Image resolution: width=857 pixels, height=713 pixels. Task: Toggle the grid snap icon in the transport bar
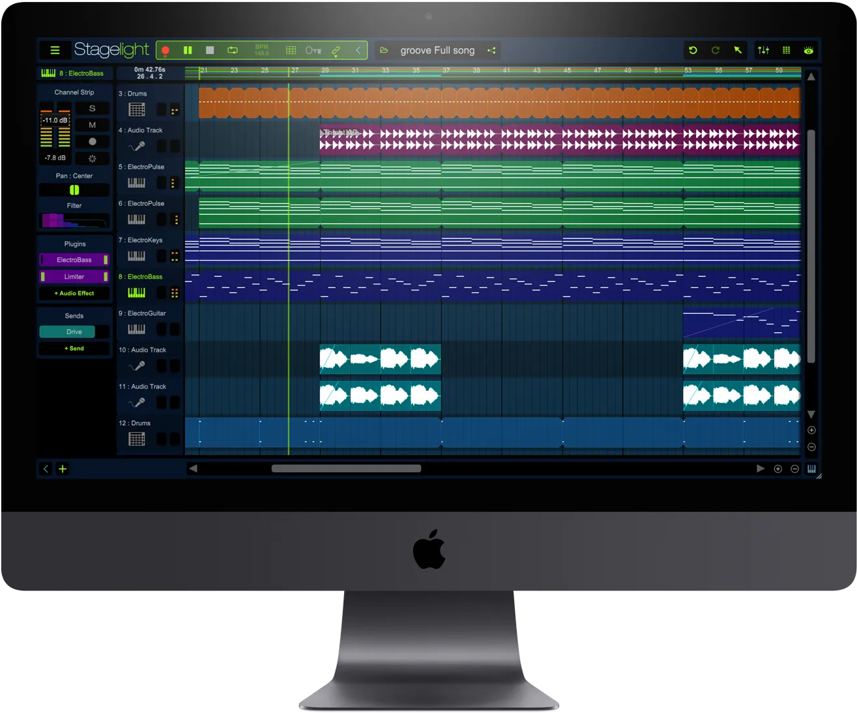click(x=291, y=50)
